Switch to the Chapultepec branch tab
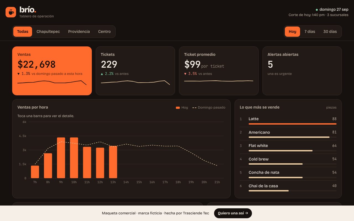Screen dimensions: 354x221 pos(48,31)
